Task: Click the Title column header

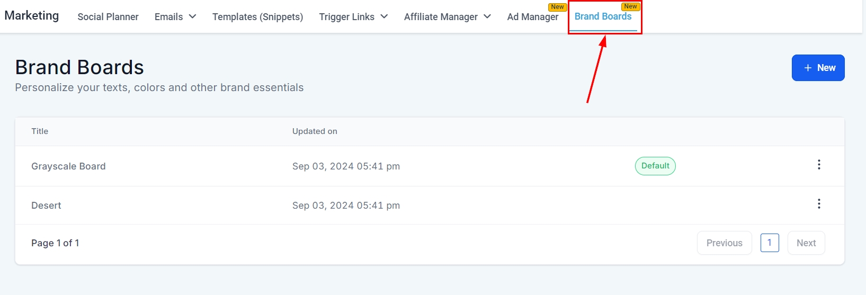Action: tap(40, 131)
